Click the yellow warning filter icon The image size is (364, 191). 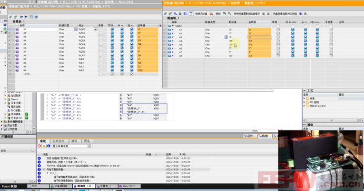pos(44,146)
